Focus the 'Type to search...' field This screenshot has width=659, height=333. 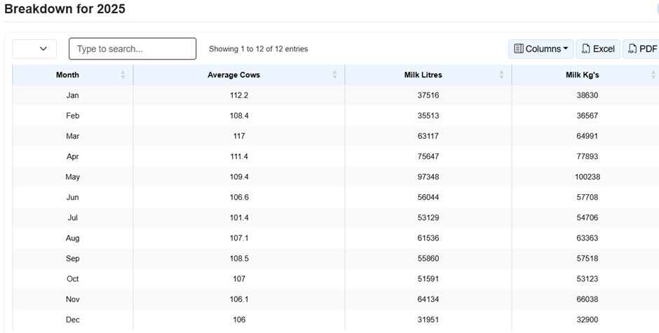[133, 49]
